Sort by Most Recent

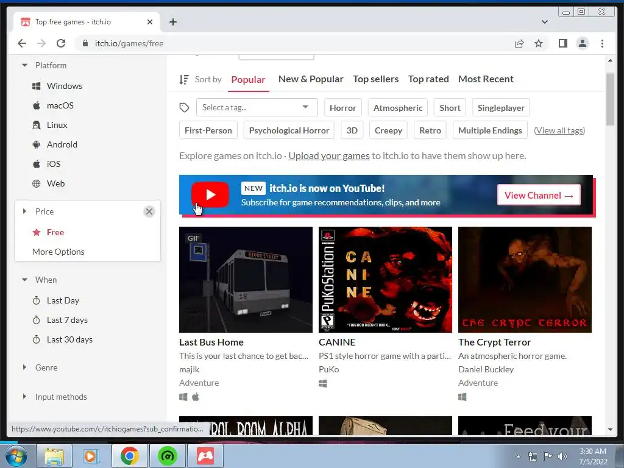tap(486, 79)
